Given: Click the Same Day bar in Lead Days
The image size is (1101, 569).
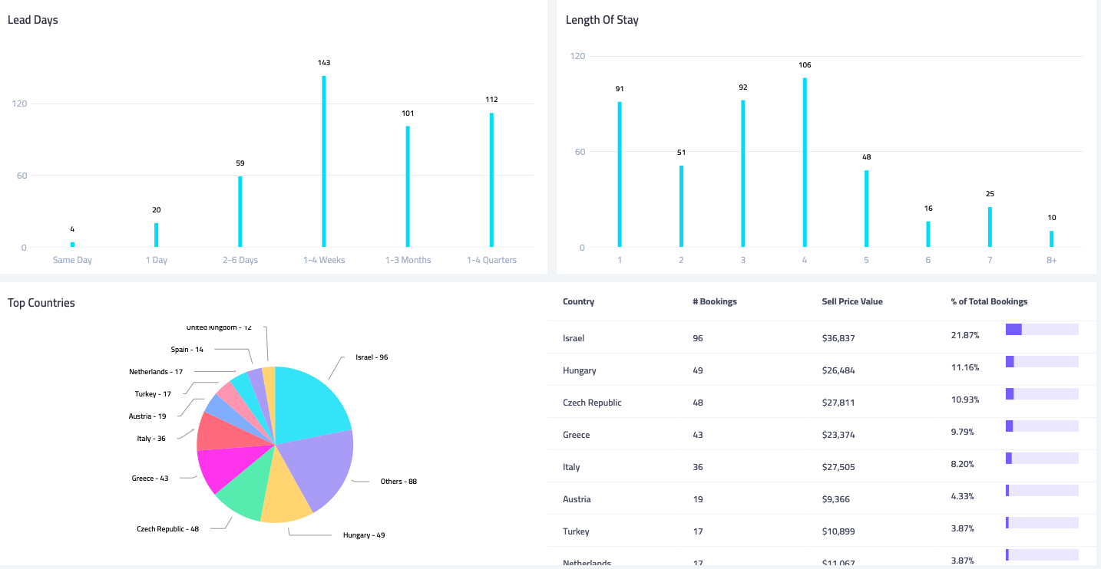Looking at the screenshot, I should (72, 245).
